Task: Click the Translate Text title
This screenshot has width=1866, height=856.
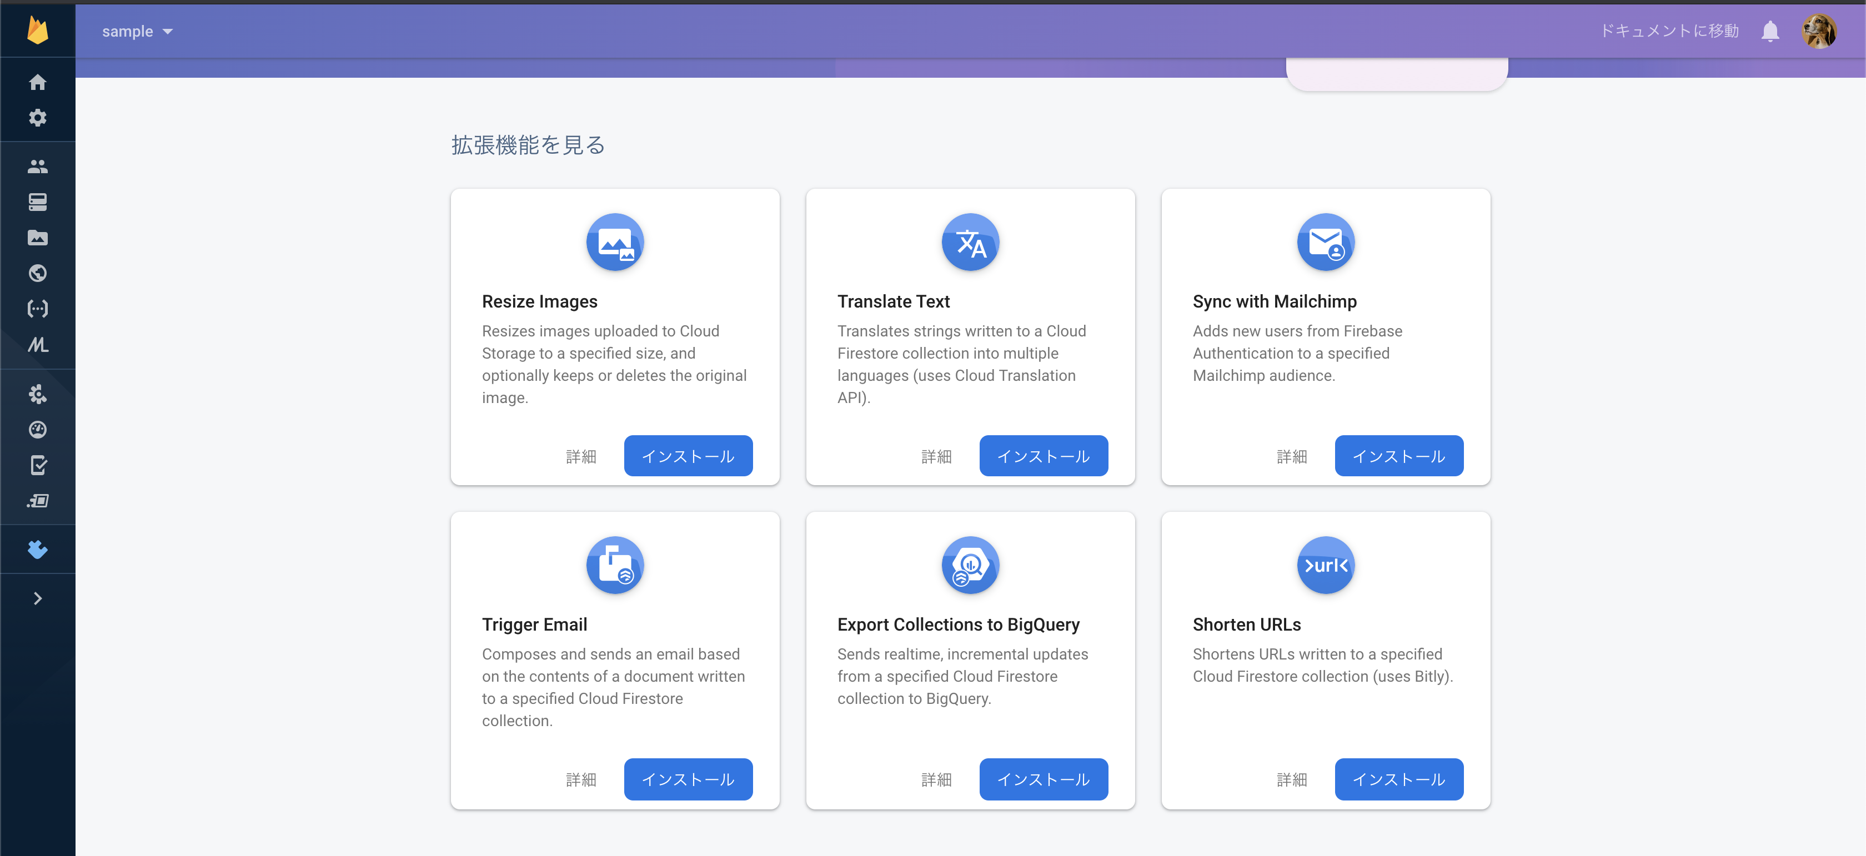Action: 893,301
